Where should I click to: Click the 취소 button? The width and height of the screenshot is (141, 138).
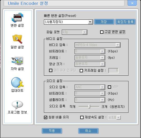pos(88,131)
